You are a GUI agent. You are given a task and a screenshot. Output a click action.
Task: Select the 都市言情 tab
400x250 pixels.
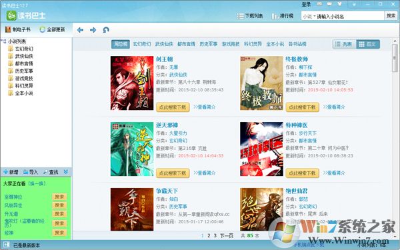coord(187,44)
